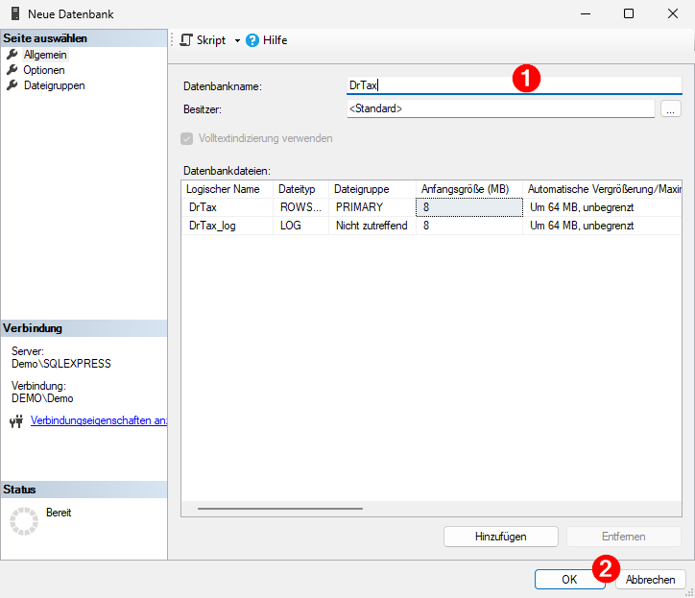
Task: Click the Dateigruppe column header
Action: point(371,189)
